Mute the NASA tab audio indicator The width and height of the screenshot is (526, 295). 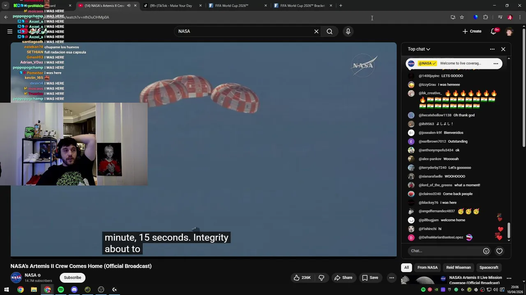[129, 6]
